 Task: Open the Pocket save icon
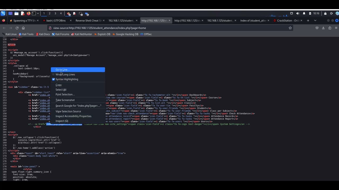pyautogui.click(x=317, y=28)
